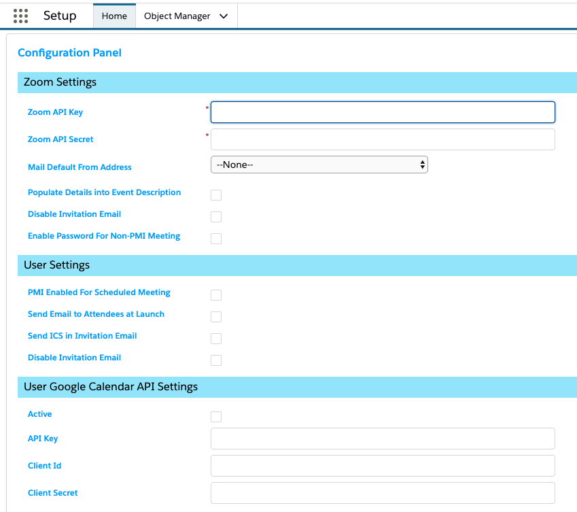The height and width of the screenshot is (512, 577).
Task: Enable Send Email to Attendees at Launch
Action: pos(216,317)
